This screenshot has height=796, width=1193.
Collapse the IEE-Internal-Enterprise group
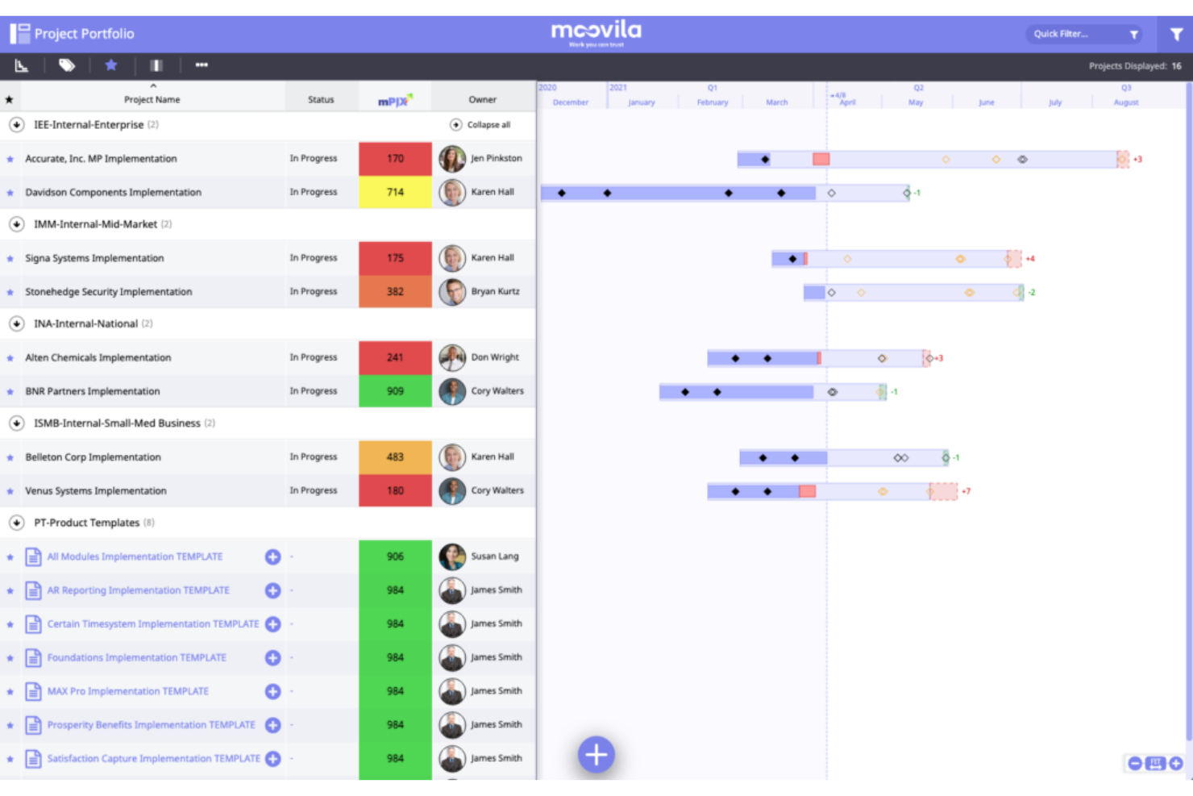(x=16, y=125)
